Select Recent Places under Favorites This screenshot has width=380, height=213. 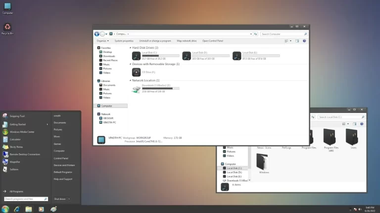[x=108, y=60]
